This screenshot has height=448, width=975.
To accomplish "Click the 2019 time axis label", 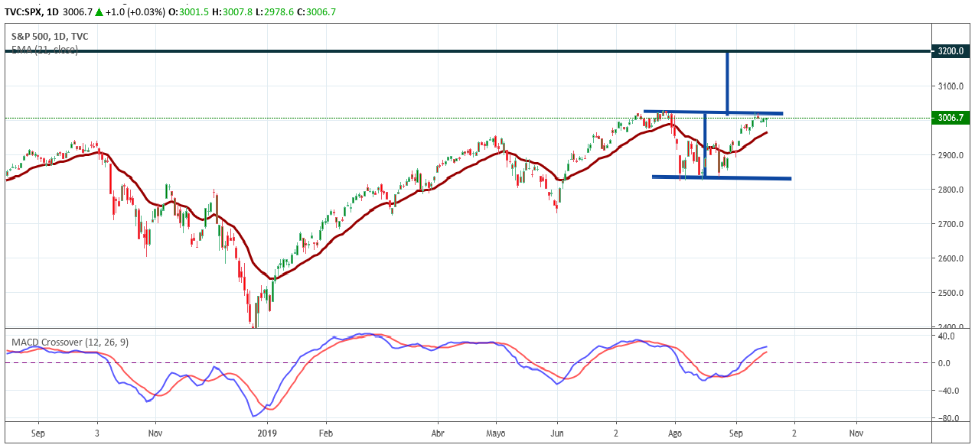I will coord(268,433).
